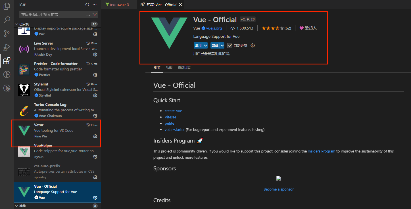411x209 pixels.
Task: Uncheck the 自动更新 auto-update checkbox
Action: [x=230, y=45]
